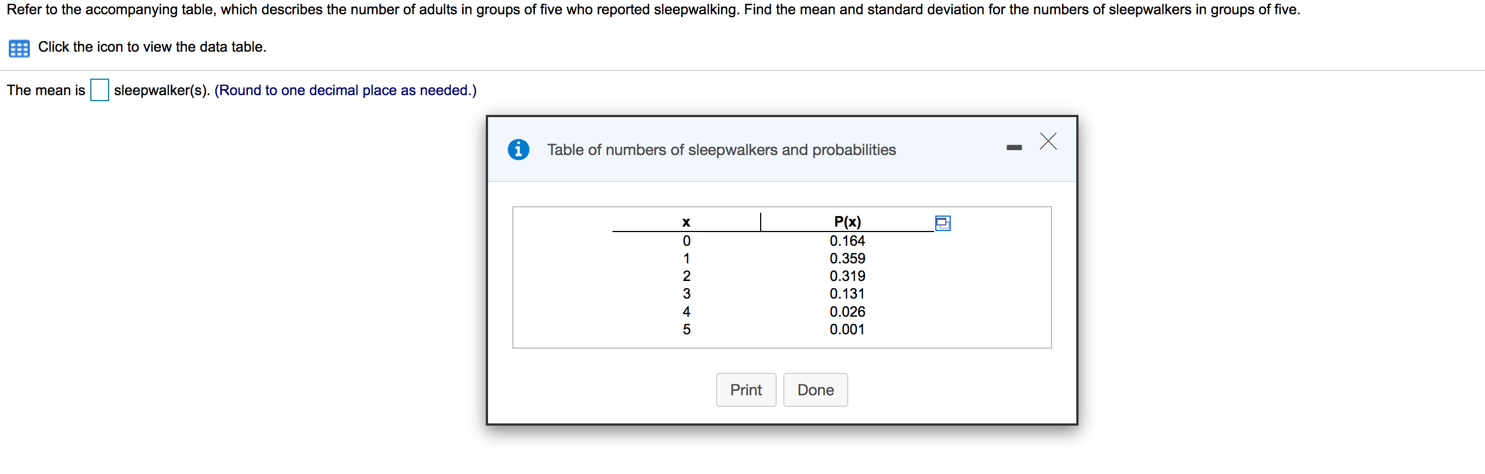Select the P(x) column header

click(x=847, y=222)
